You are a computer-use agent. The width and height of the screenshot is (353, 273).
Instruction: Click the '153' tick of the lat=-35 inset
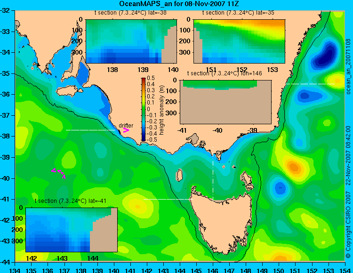[x=273, y=70]
